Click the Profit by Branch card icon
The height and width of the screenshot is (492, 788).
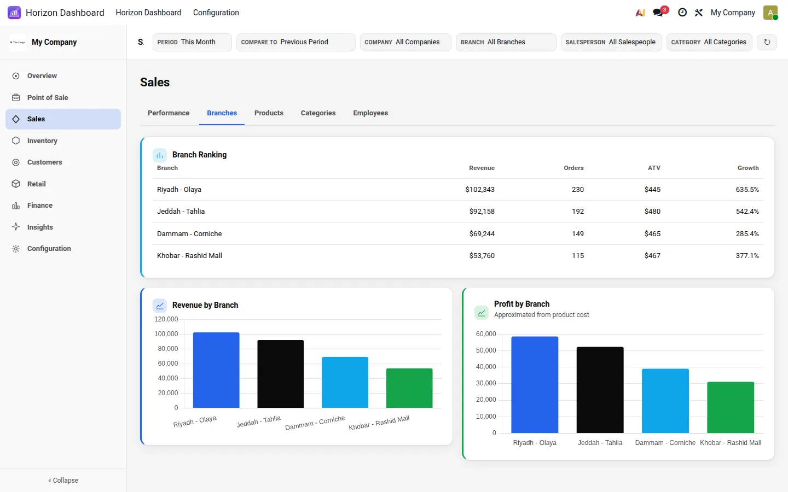pyautogui.click(x=482, y=313)
